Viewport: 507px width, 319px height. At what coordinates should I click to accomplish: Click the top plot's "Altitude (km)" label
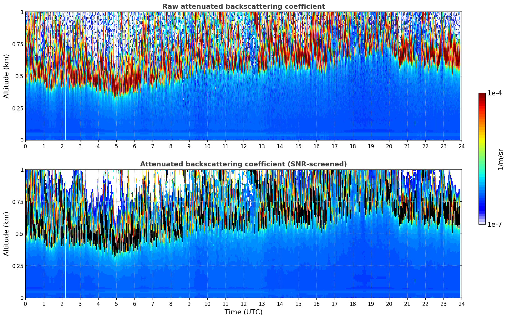click(x=7, y=76)
